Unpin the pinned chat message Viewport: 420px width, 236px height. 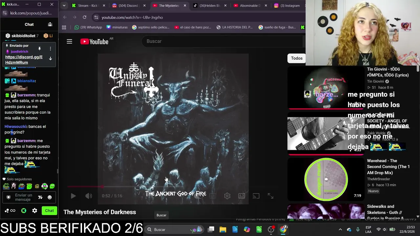pos(39,49)
